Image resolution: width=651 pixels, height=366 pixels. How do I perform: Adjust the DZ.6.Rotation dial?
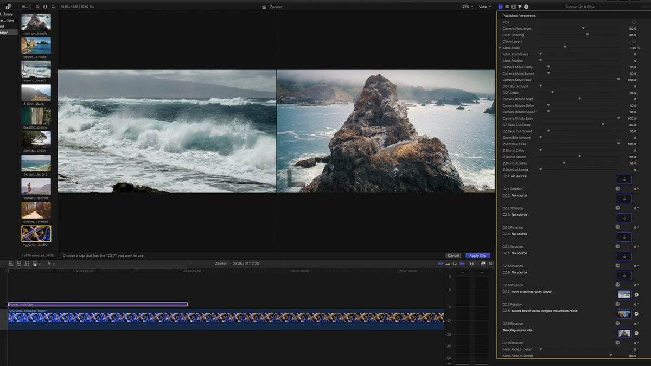coord(617,285)
